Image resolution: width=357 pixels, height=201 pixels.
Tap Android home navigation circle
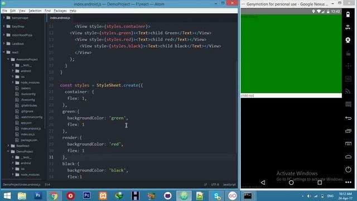291,183
